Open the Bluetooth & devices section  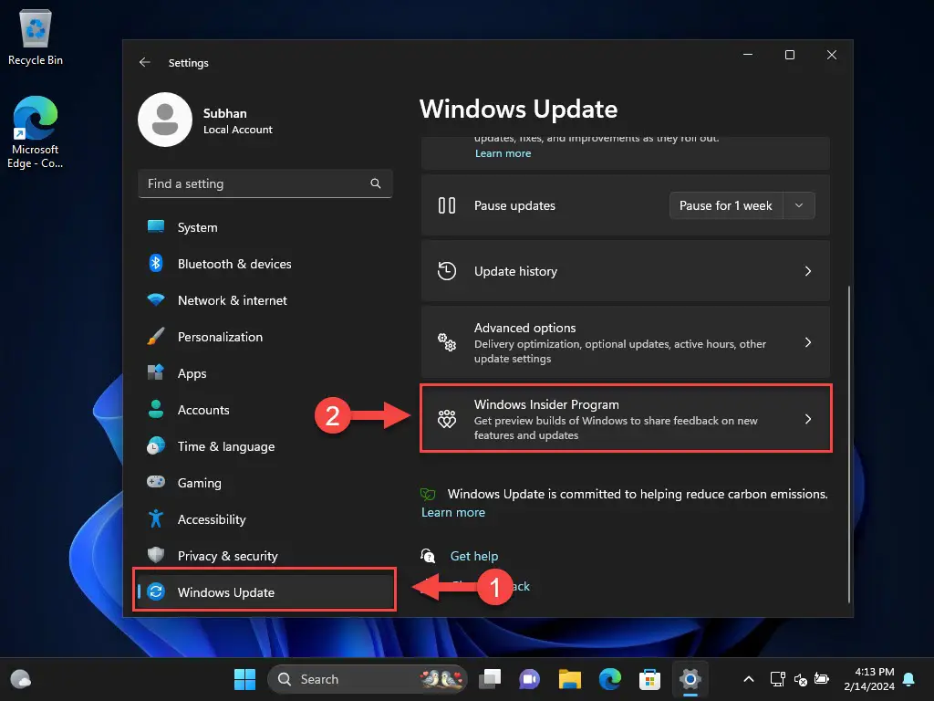233,264
